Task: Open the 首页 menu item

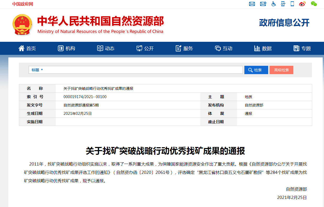Action: [x=31, y=49]
